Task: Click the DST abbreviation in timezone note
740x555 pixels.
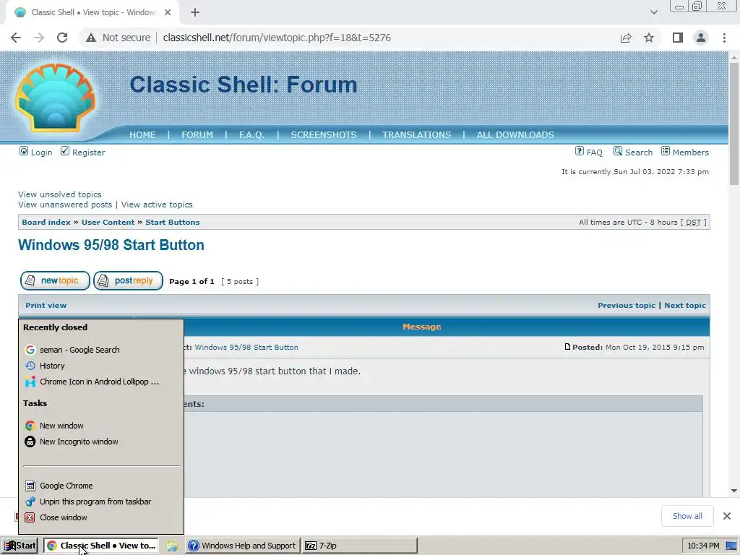Action: (693, 223)
